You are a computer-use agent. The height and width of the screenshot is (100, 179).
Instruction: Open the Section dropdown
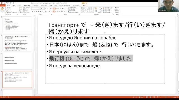pyautogui.click(x=27, y=12)
